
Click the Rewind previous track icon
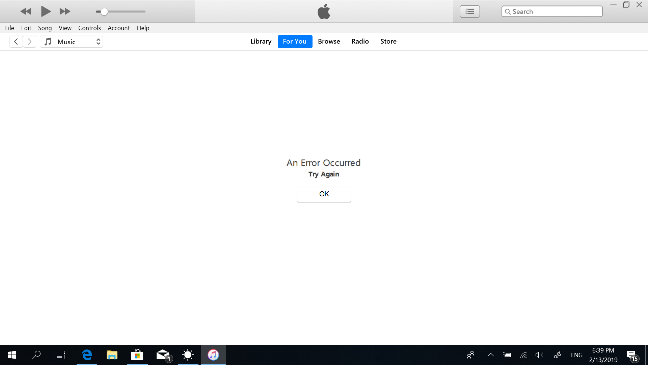[x=26, y=11]
